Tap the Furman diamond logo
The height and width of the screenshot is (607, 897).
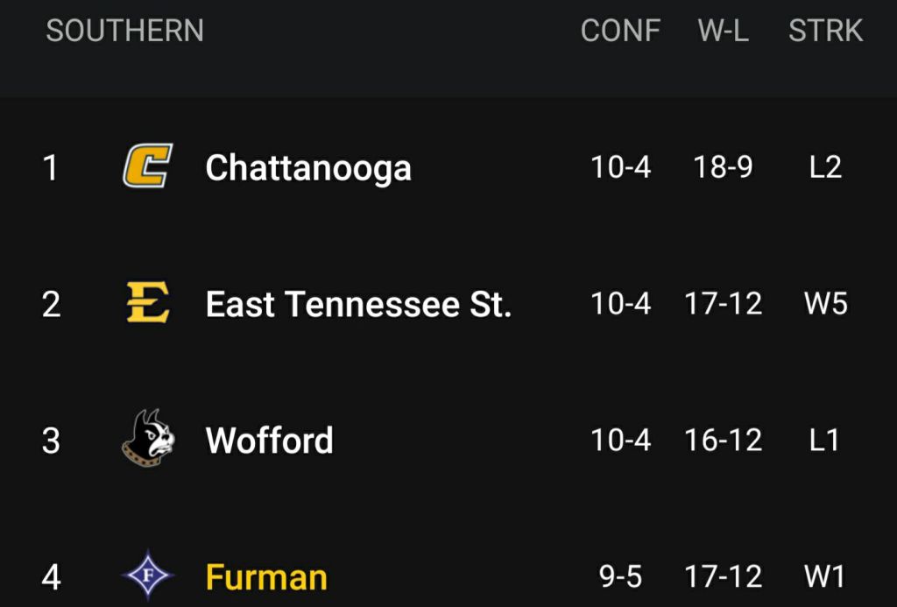point(147,576)
